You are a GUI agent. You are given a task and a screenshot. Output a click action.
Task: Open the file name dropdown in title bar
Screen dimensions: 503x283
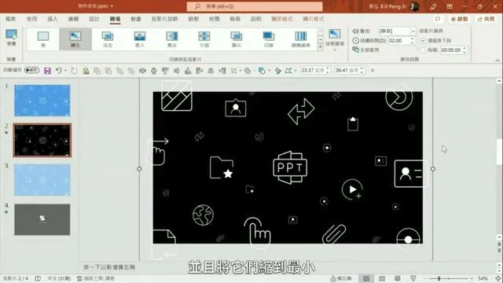[112, 6]
